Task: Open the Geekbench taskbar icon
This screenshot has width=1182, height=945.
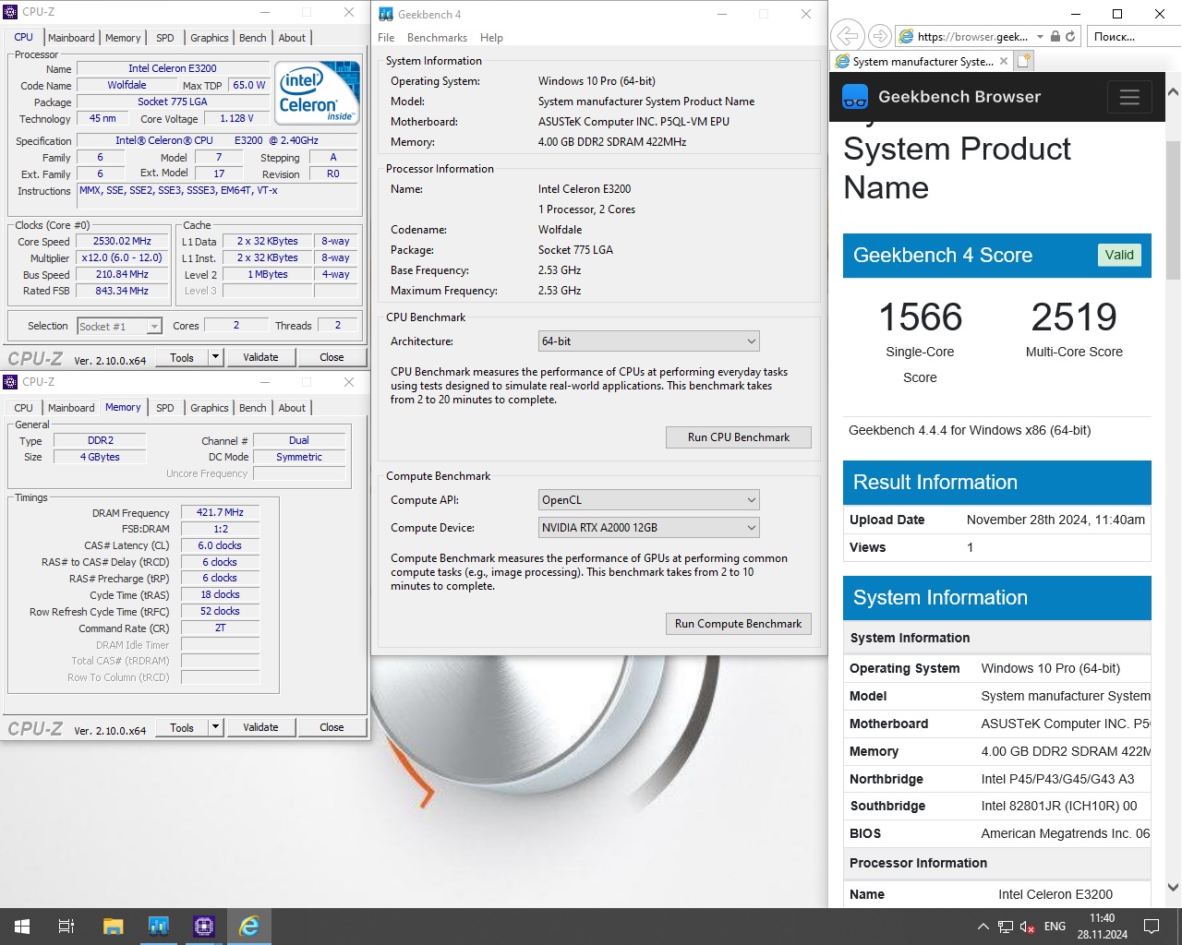Action: click(158, 927)
